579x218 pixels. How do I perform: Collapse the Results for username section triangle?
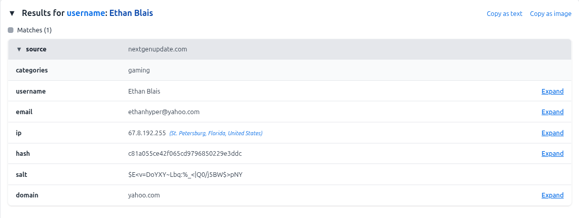pyautogui.click(x=12, y=13)
